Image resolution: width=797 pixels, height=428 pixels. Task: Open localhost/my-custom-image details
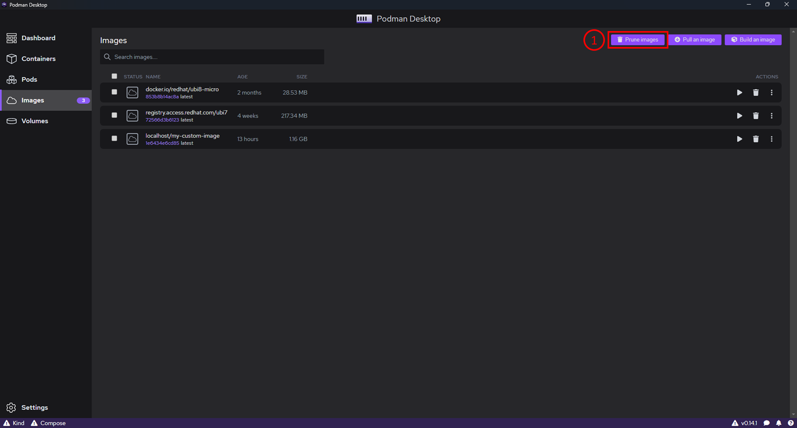pyautogui.click(x=183, y=136)
